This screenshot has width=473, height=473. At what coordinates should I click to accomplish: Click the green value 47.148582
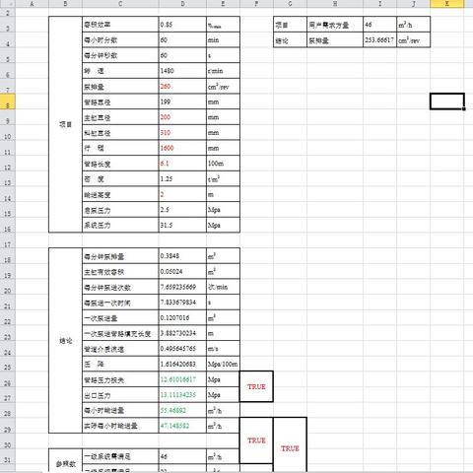point(182,426)
